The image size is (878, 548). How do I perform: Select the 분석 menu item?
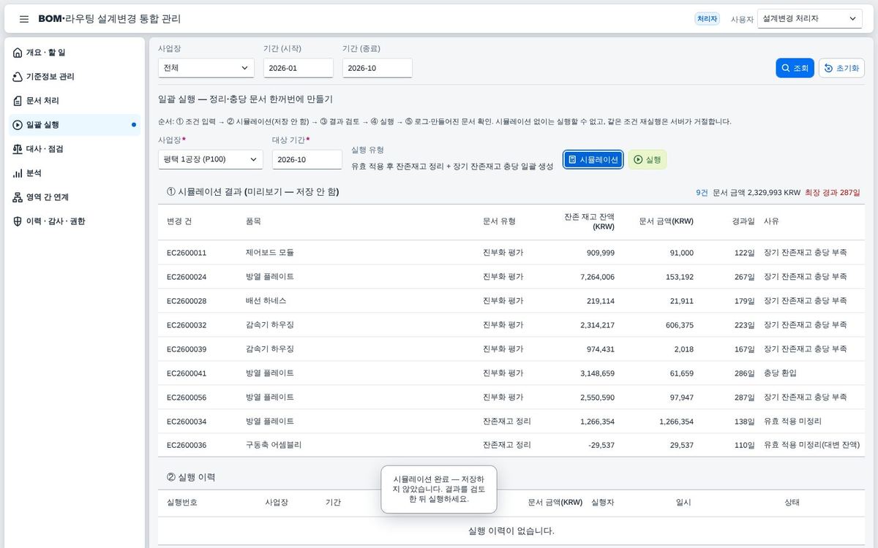coord(75,173)
